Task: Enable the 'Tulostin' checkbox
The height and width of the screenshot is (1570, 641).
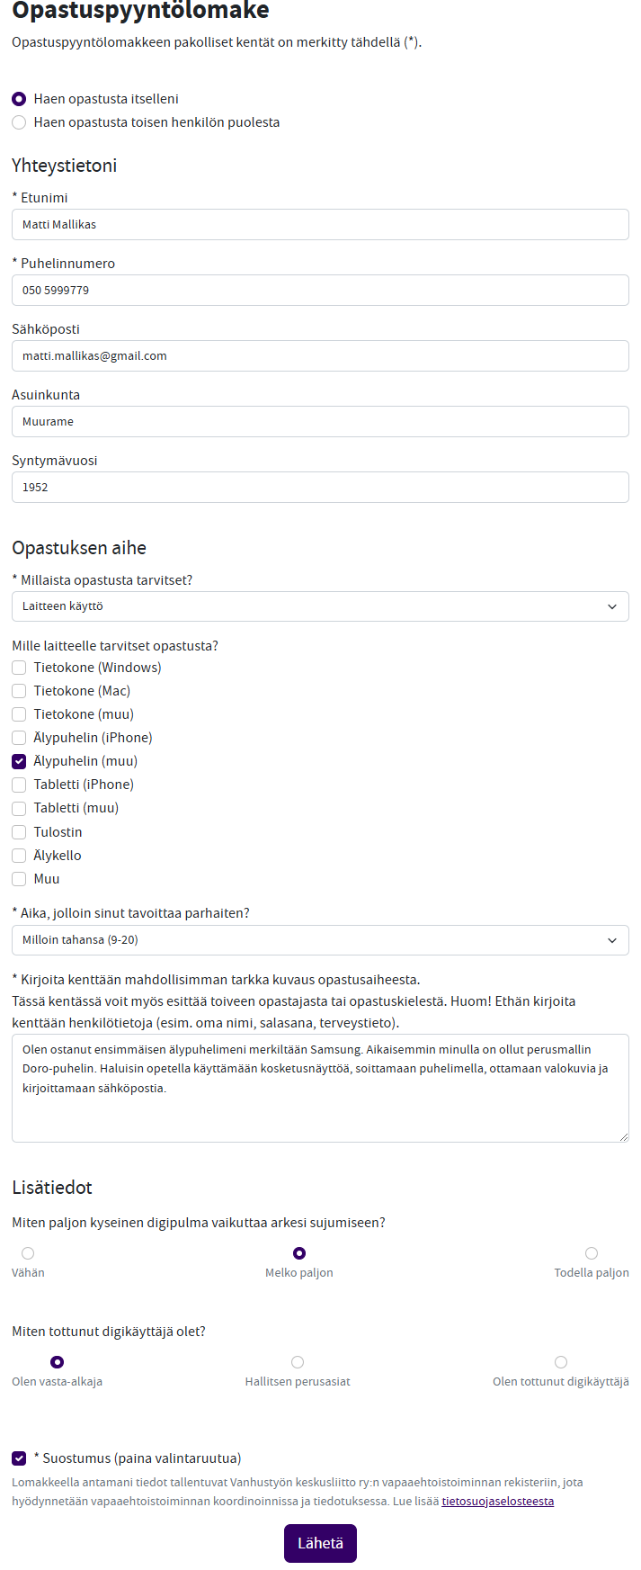Action: pos(19,832)
